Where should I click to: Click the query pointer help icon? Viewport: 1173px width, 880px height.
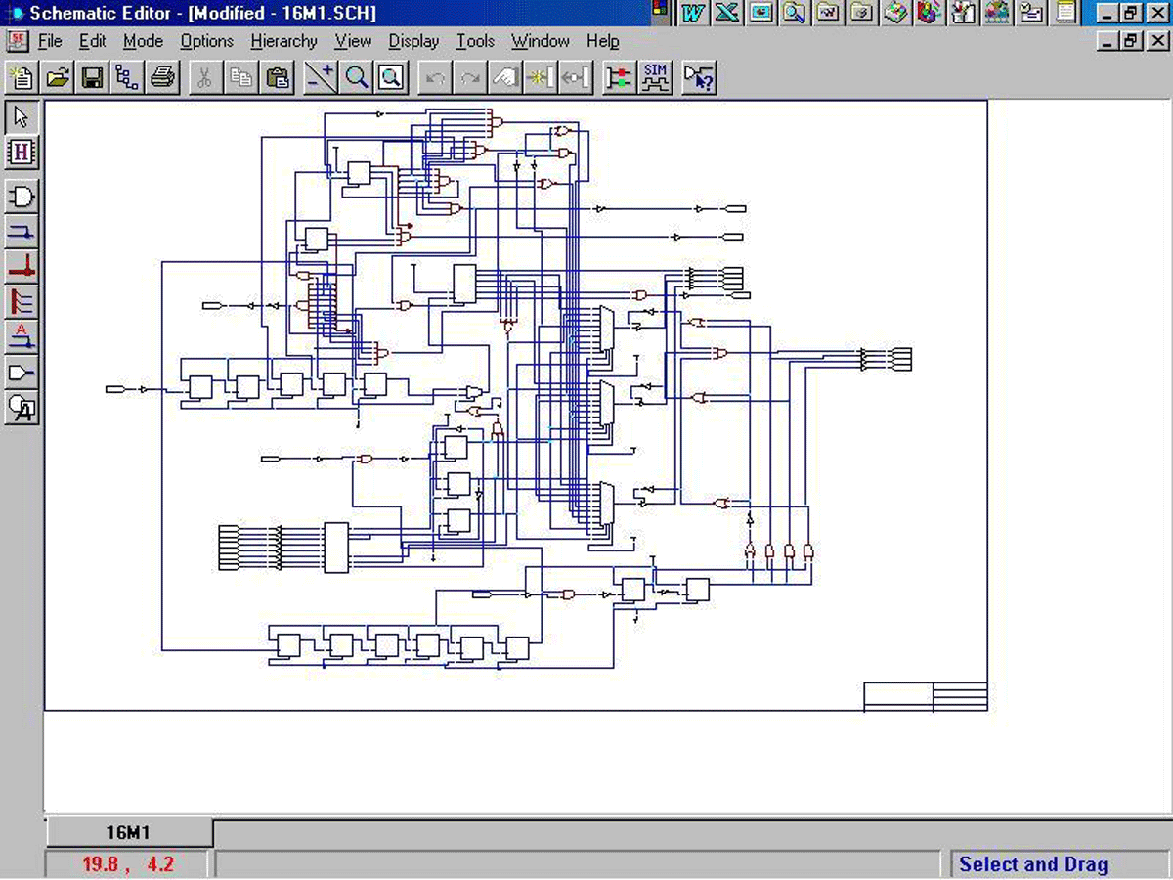click(x=699, y=77)
